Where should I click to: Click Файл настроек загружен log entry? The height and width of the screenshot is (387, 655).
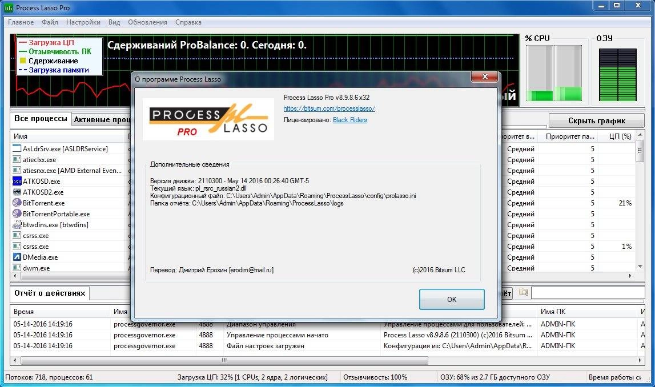266,346
